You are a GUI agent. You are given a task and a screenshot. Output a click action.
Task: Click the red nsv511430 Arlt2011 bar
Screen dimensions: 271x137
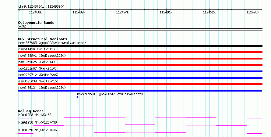point(140,52)
